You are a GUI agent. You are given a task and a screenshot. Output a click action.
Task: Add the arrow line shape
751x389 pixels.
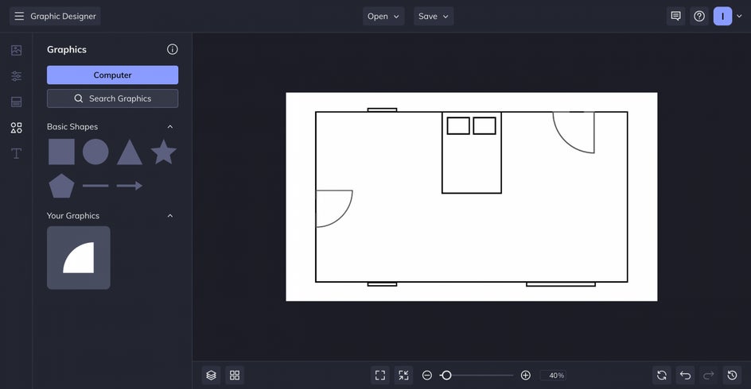tap(130, 186)
